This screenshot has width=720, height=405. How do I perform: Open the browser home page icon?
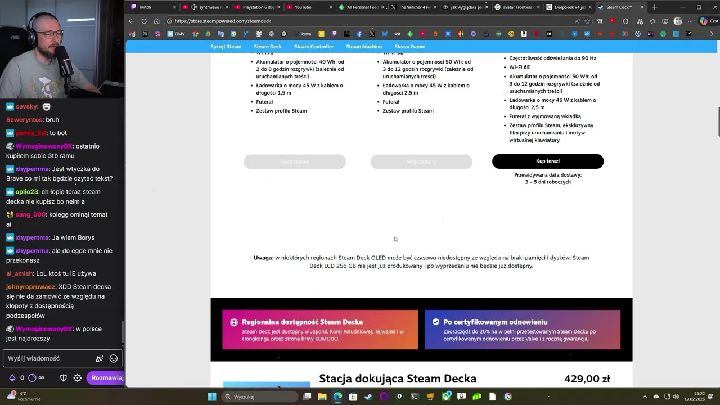click(x=156, y=21)
